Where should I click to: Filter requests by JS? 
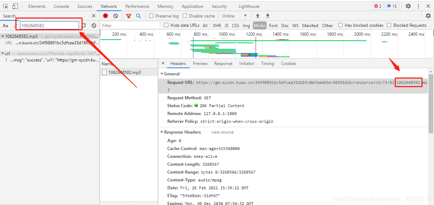pyautogui.click(x=226, y=25)
